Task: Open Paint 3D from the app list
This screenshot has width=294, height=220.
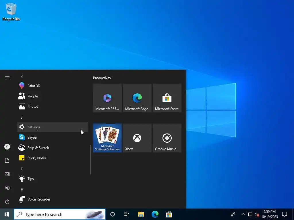Action: pyautogui.click(x=53, y=86)
